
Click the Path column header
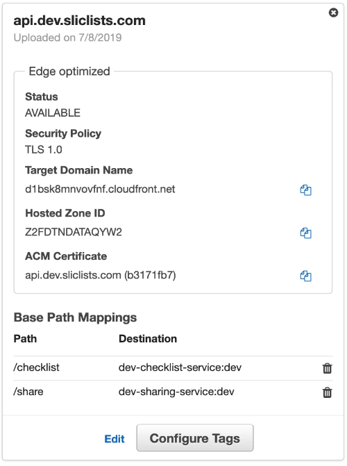[x=25, y=339]
